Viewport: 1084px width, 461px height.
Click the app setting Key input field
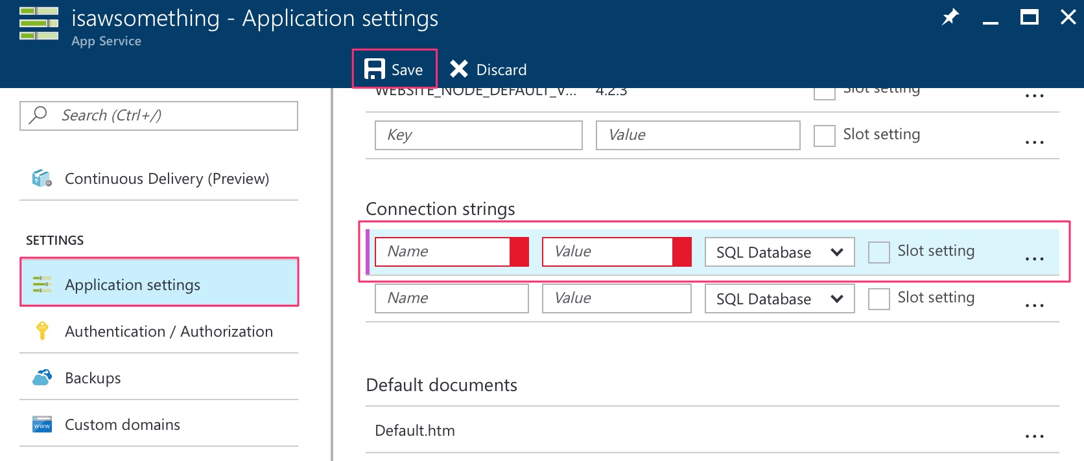478,135
